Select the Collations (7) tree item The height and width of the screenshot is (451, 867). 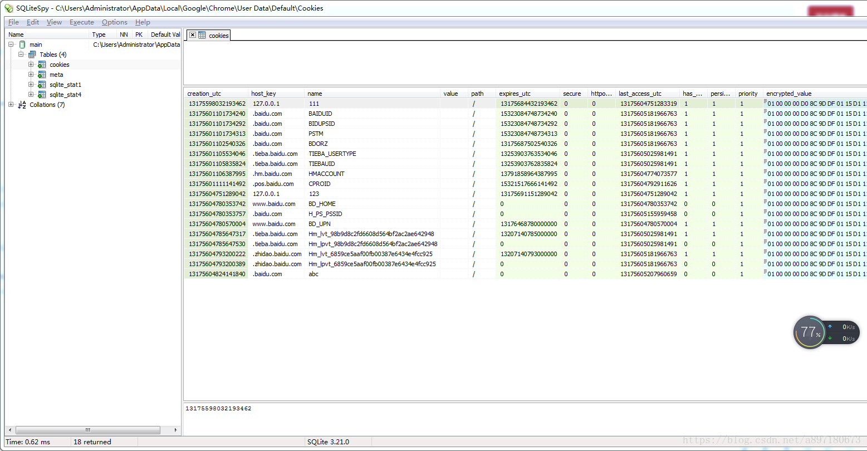[x=47, y=105]
